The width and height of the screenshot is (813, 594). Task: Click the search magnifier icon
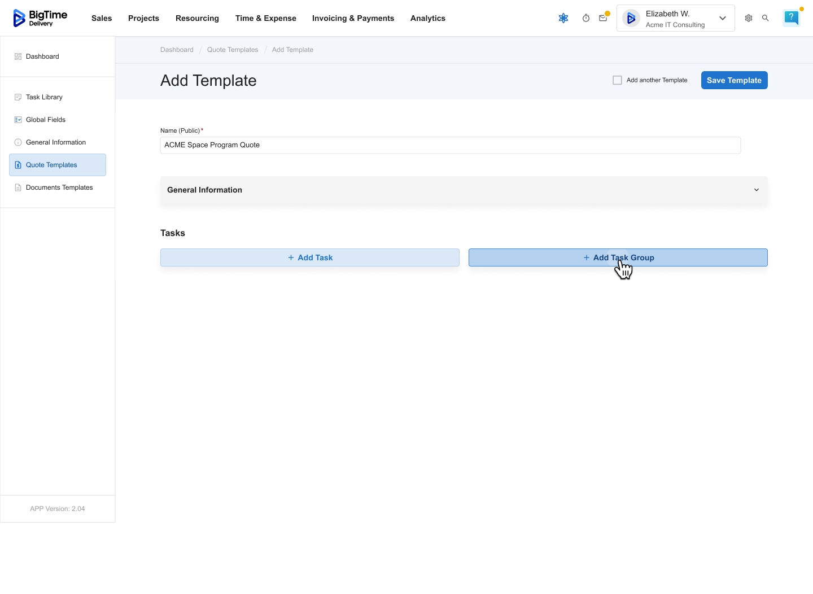[766, 18]
